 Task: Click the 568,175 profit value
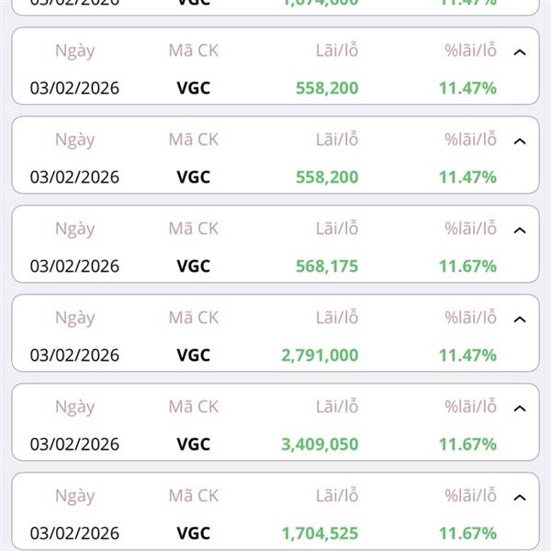coord(327,266)
